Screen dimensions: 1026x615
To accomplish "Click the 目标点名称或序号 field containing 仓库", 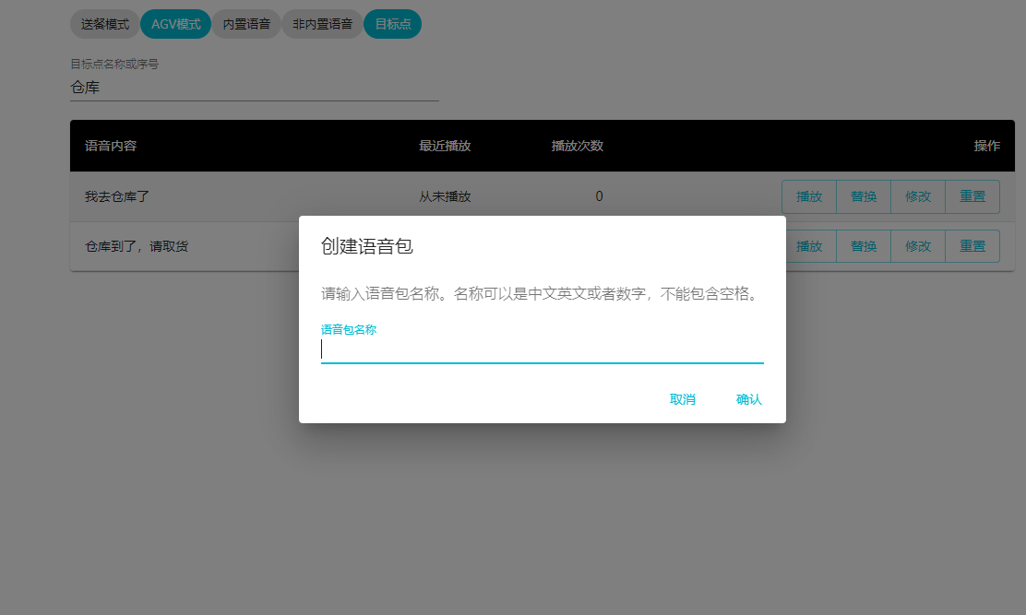I will click(x=254, y=89).
